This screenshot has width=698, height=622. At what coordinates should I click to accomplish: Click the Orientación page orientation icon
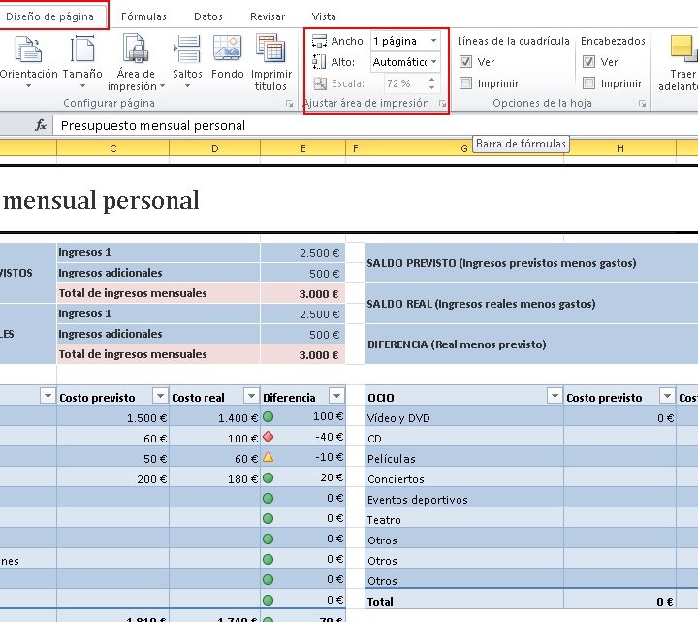(27, 50)
